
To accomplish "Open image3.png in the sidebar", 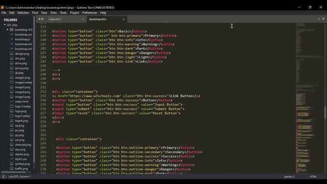I will click(x=22, y=87).
